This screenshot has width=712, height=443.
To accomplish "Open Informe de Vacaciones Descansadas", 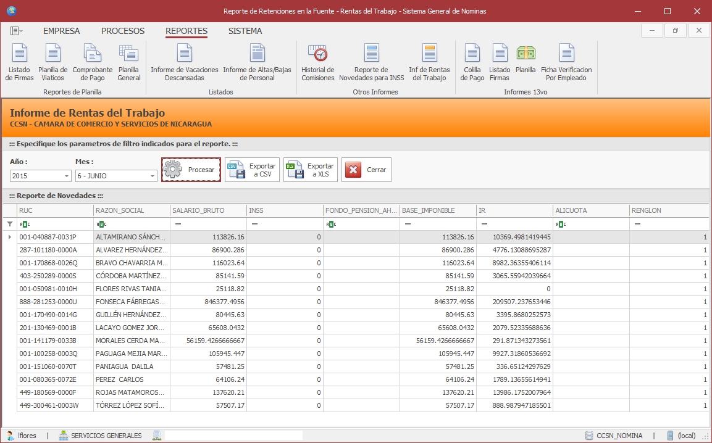I will pos(185,63).
